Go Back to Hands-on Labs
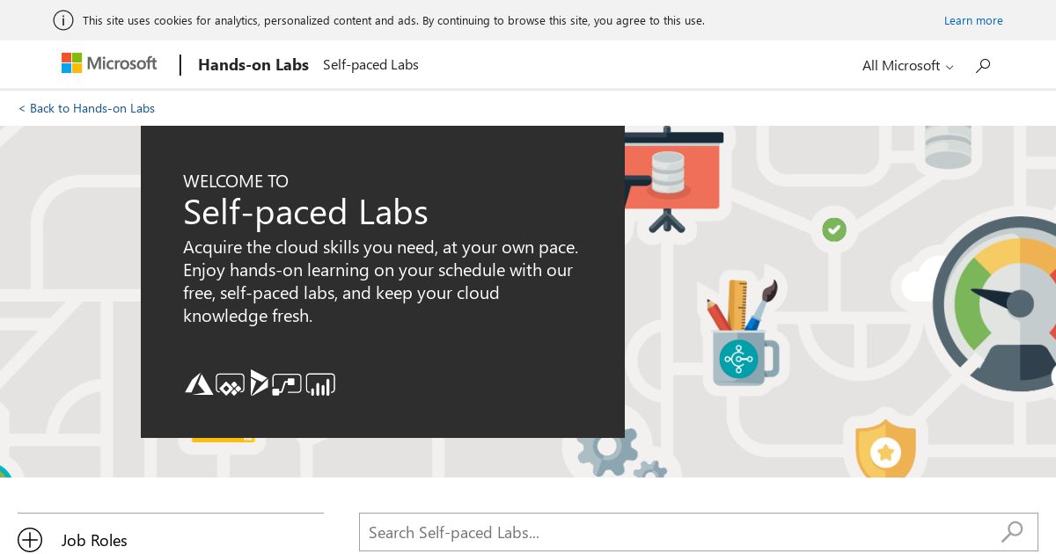This screenshot has width=1056, height=554. pos(86,108)
